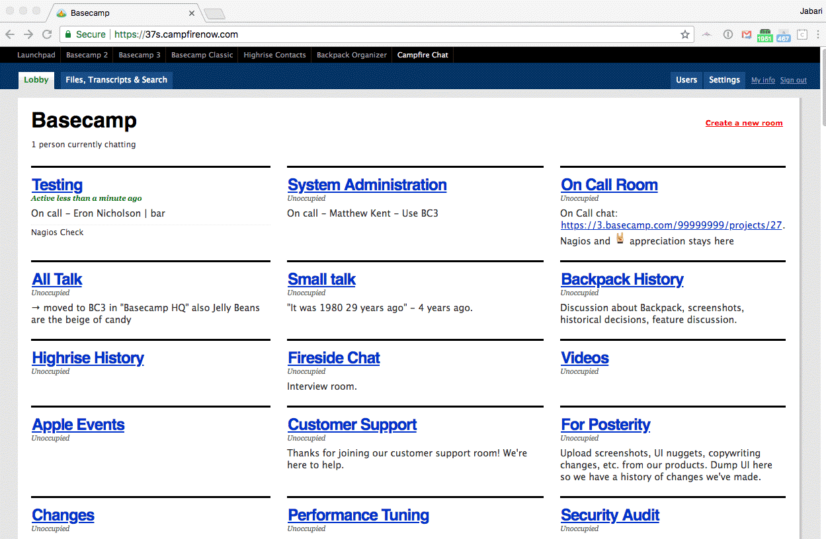Click '1 person currently chatting' text
This screenshot has width=826, height=539.
pyautogui.click(x=83, y=145)
